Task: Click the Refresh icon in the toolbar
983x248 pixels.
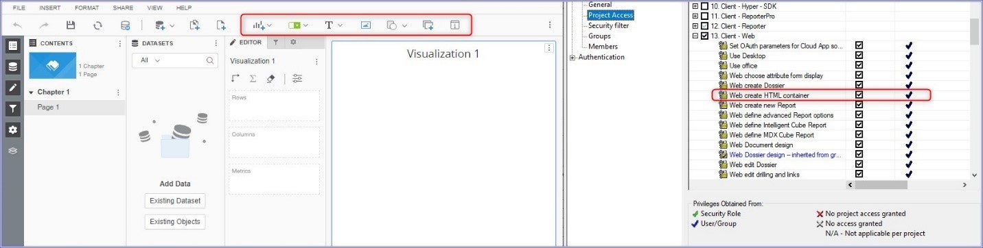Action: click(98, 25)
